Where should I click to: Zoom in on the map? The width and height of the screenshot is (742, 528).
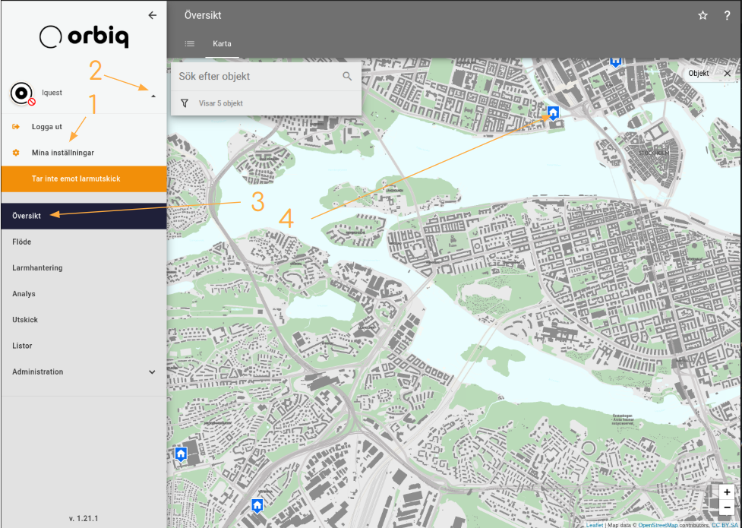(727, 492)
